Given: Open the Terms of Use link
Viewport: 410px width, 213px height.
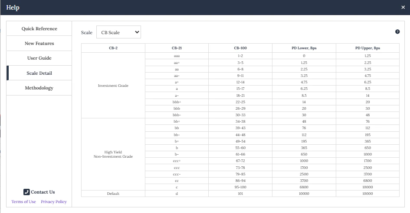Looking at the screenshot, I should point(23,201).
